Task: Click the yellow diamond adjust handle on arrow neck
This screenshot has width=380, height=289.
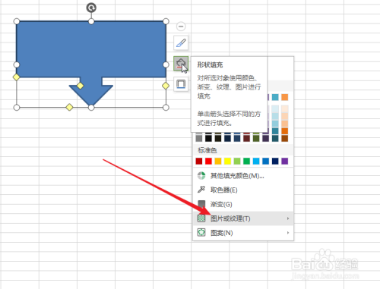Action: pos(80,86)
